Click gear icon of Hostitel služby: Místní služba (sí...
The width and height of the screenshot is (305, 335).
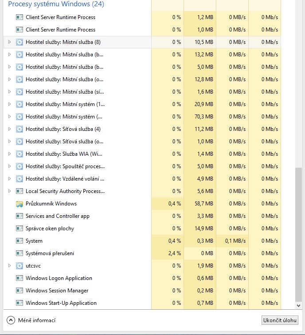(x=20, y=92)
